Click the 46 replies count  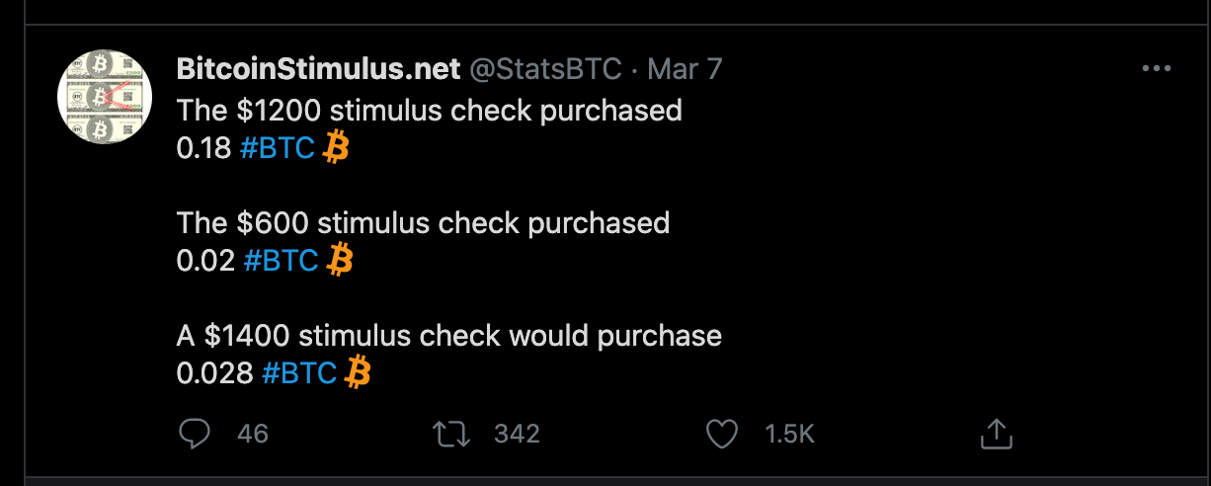253,434
